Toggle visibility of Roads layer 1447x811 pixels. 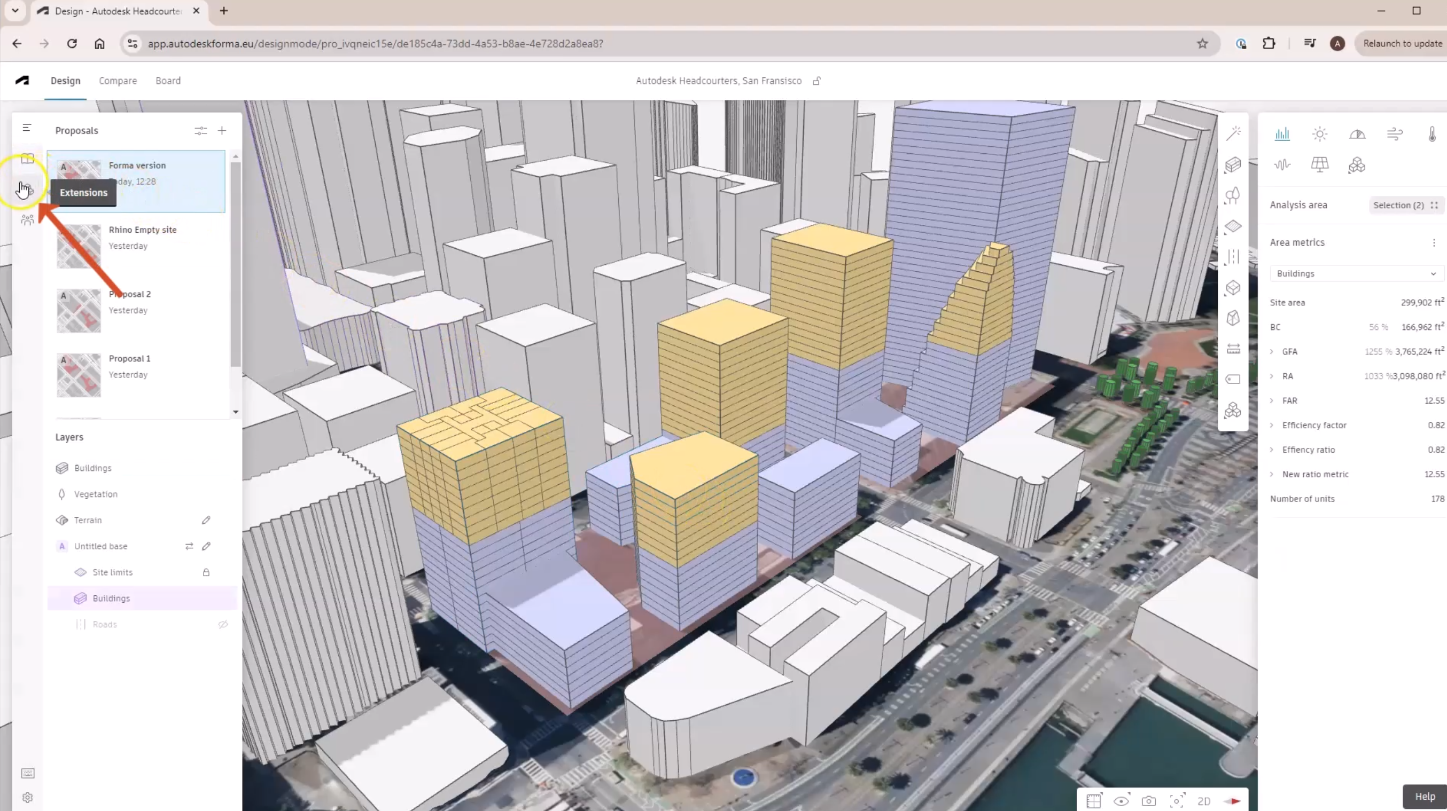(223, 624)
